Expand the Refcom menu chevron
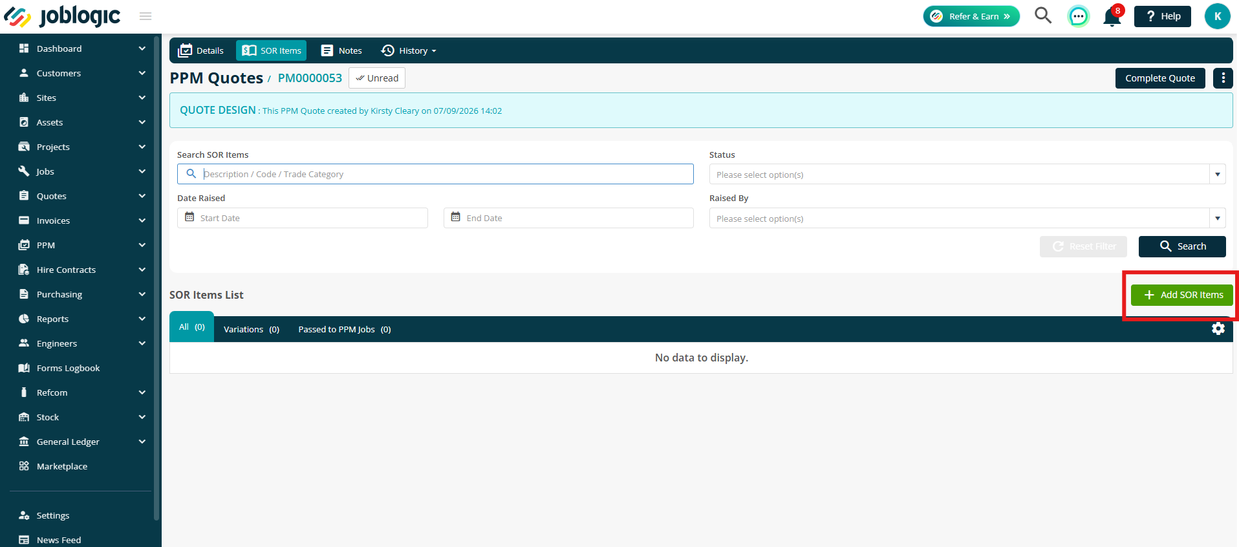 point(142,392)
